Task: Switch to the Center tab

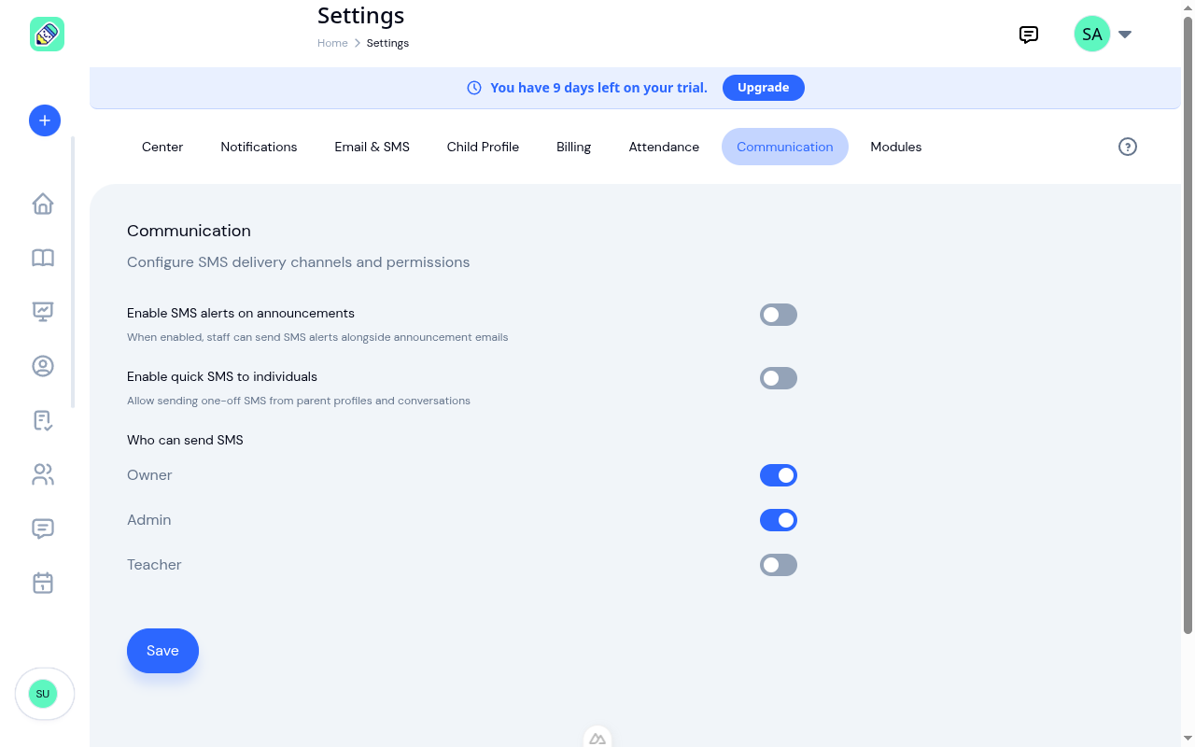Action: [162, 147]
